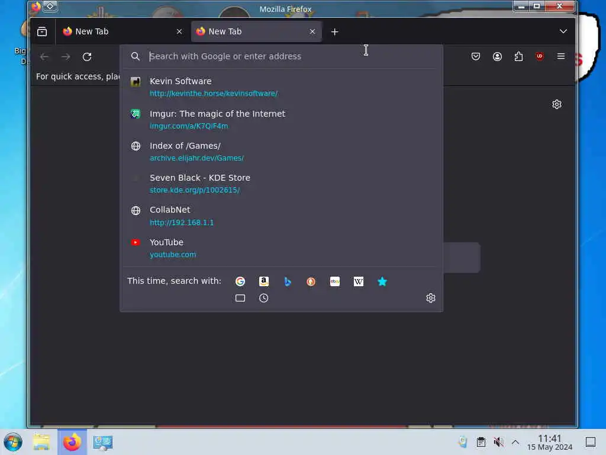
Task: Go forward one page
Action: [66, 57]
